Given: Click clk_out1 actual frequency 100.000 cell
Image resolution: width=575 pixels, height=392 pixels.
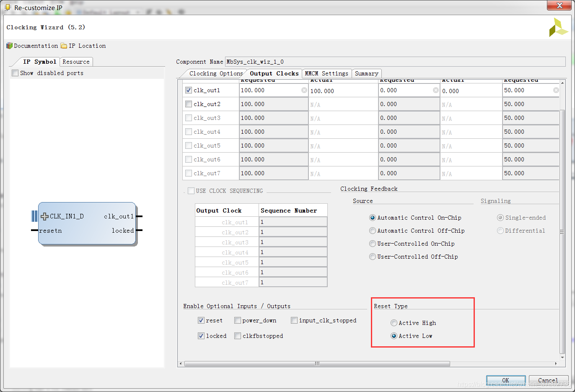Looking at the screenshot, I should tap(343, 91).
